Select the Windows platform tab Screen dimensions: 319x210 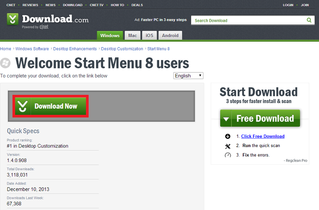(110, 36)
